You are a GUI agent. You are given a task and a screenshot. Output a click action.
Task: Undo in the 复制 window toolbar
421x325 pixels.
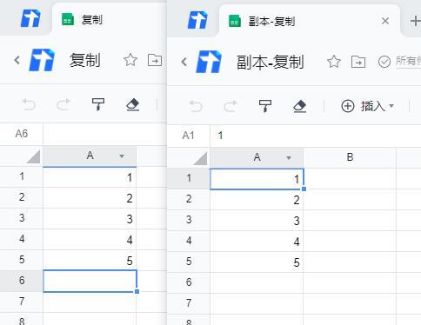(29, 104)
